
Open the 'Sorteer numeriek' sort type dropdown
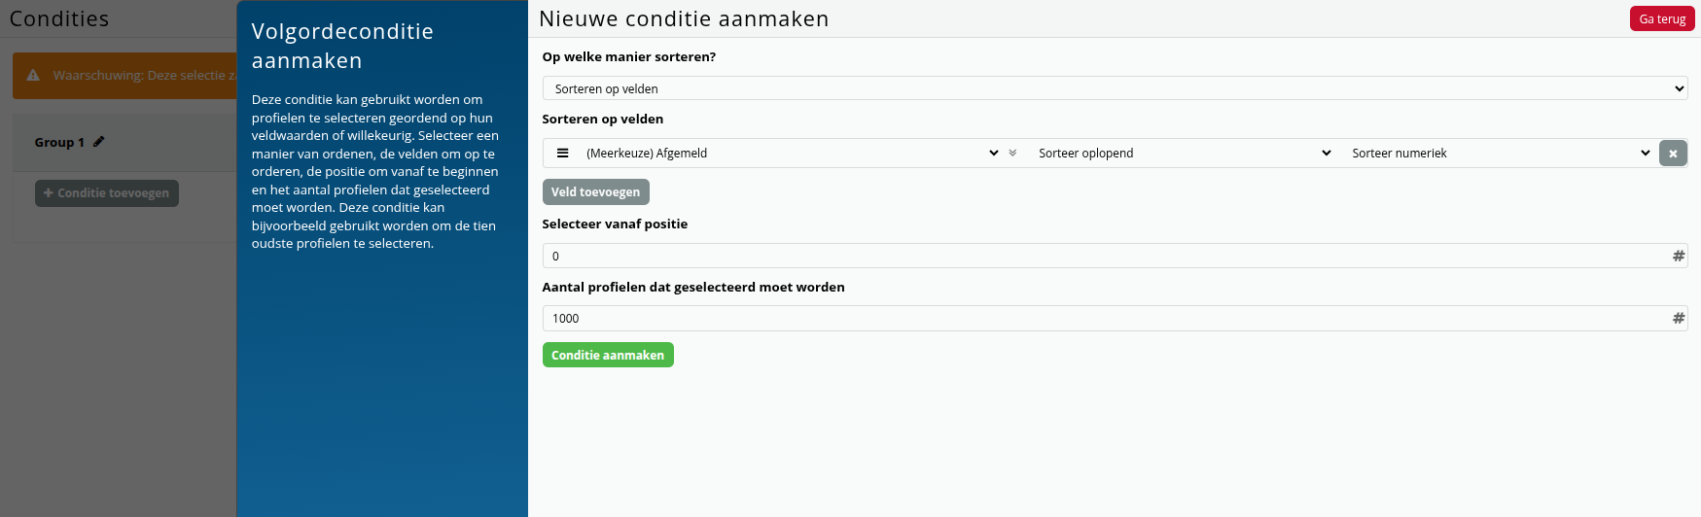[1500, 153]
